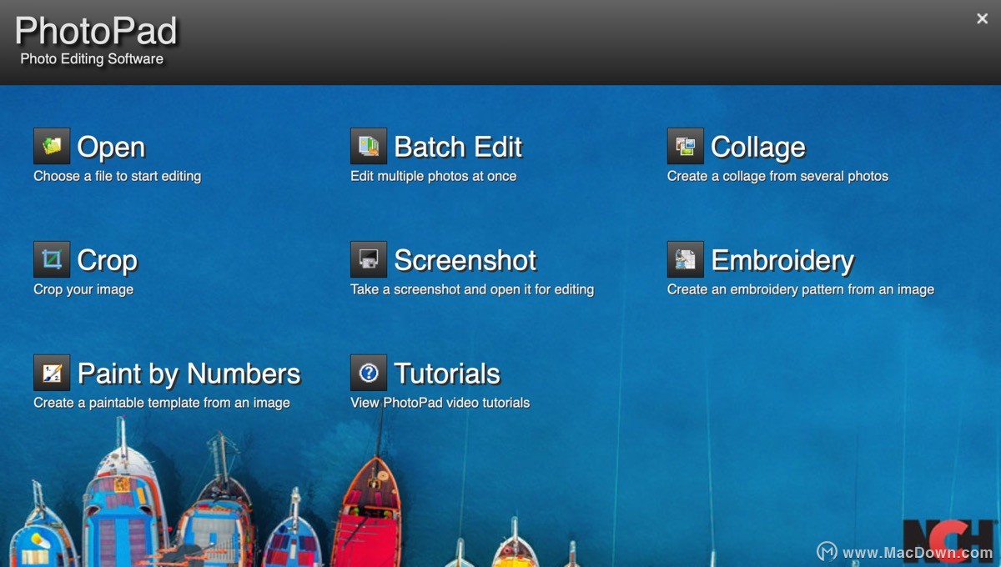Click "View PhotoPad video tutorials" text

coord(440,403)
